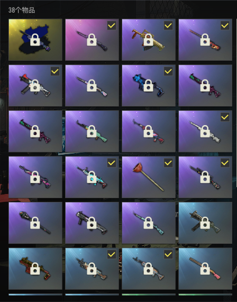Click lock on red-gold Tommy gun skin
The width and height of the screenshot is (237, 302).
pyautogui.click(x=35, y=269)
